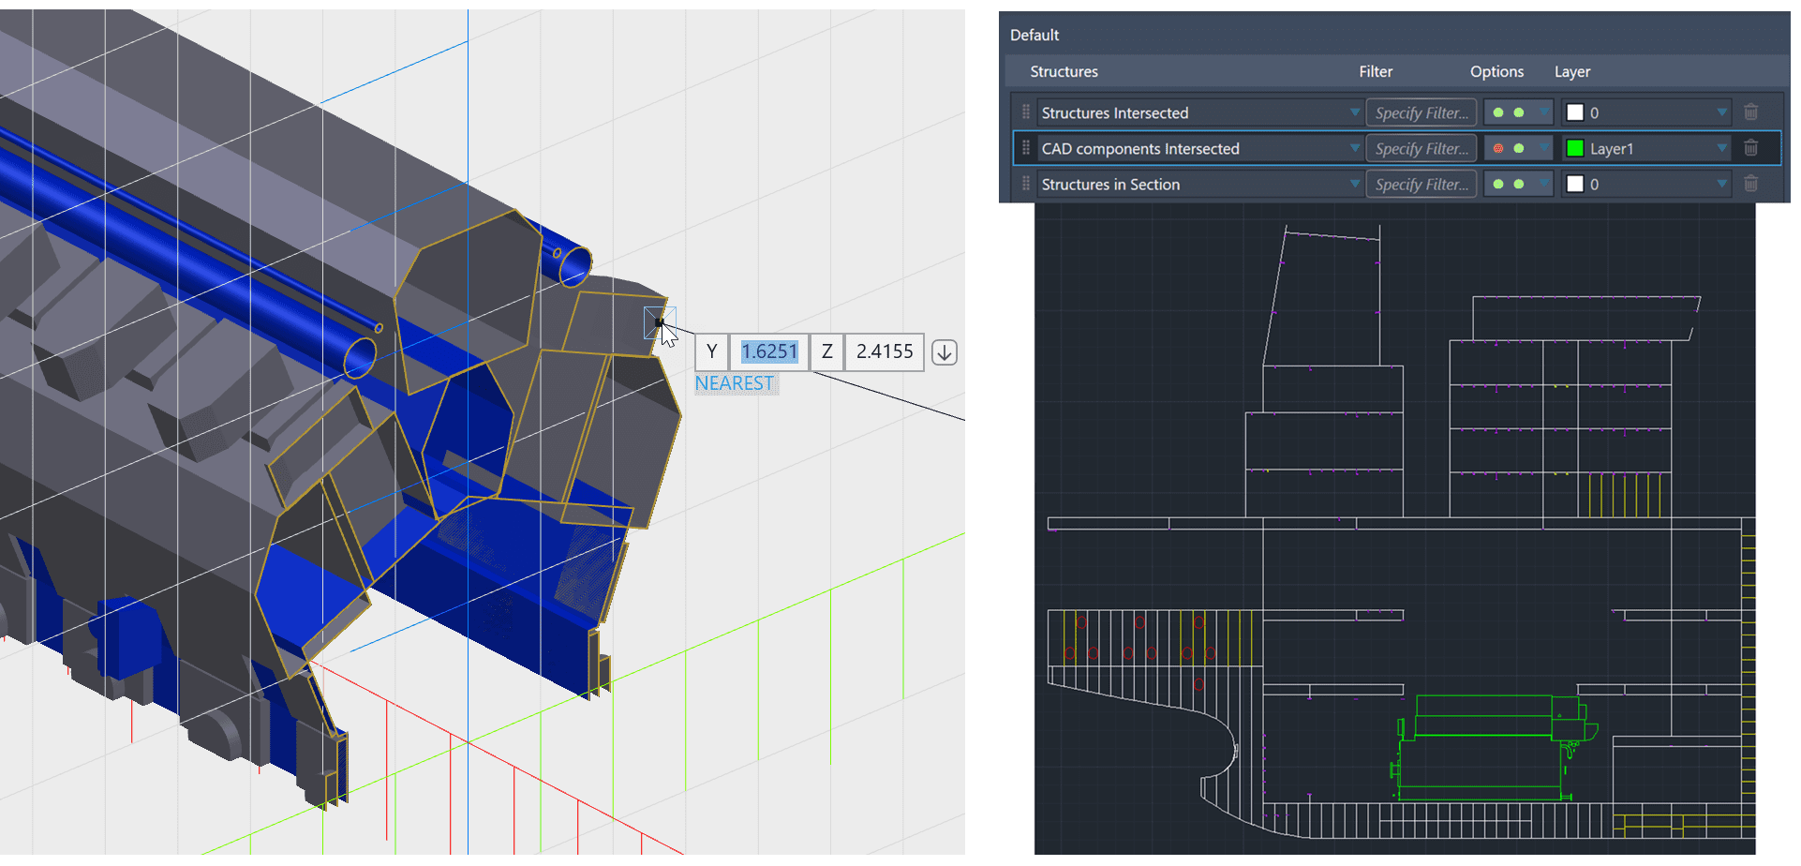Click the nearest snap marker on model
Screen dimensions: 1801x866
pyautogui.click(x=660, y=322)
